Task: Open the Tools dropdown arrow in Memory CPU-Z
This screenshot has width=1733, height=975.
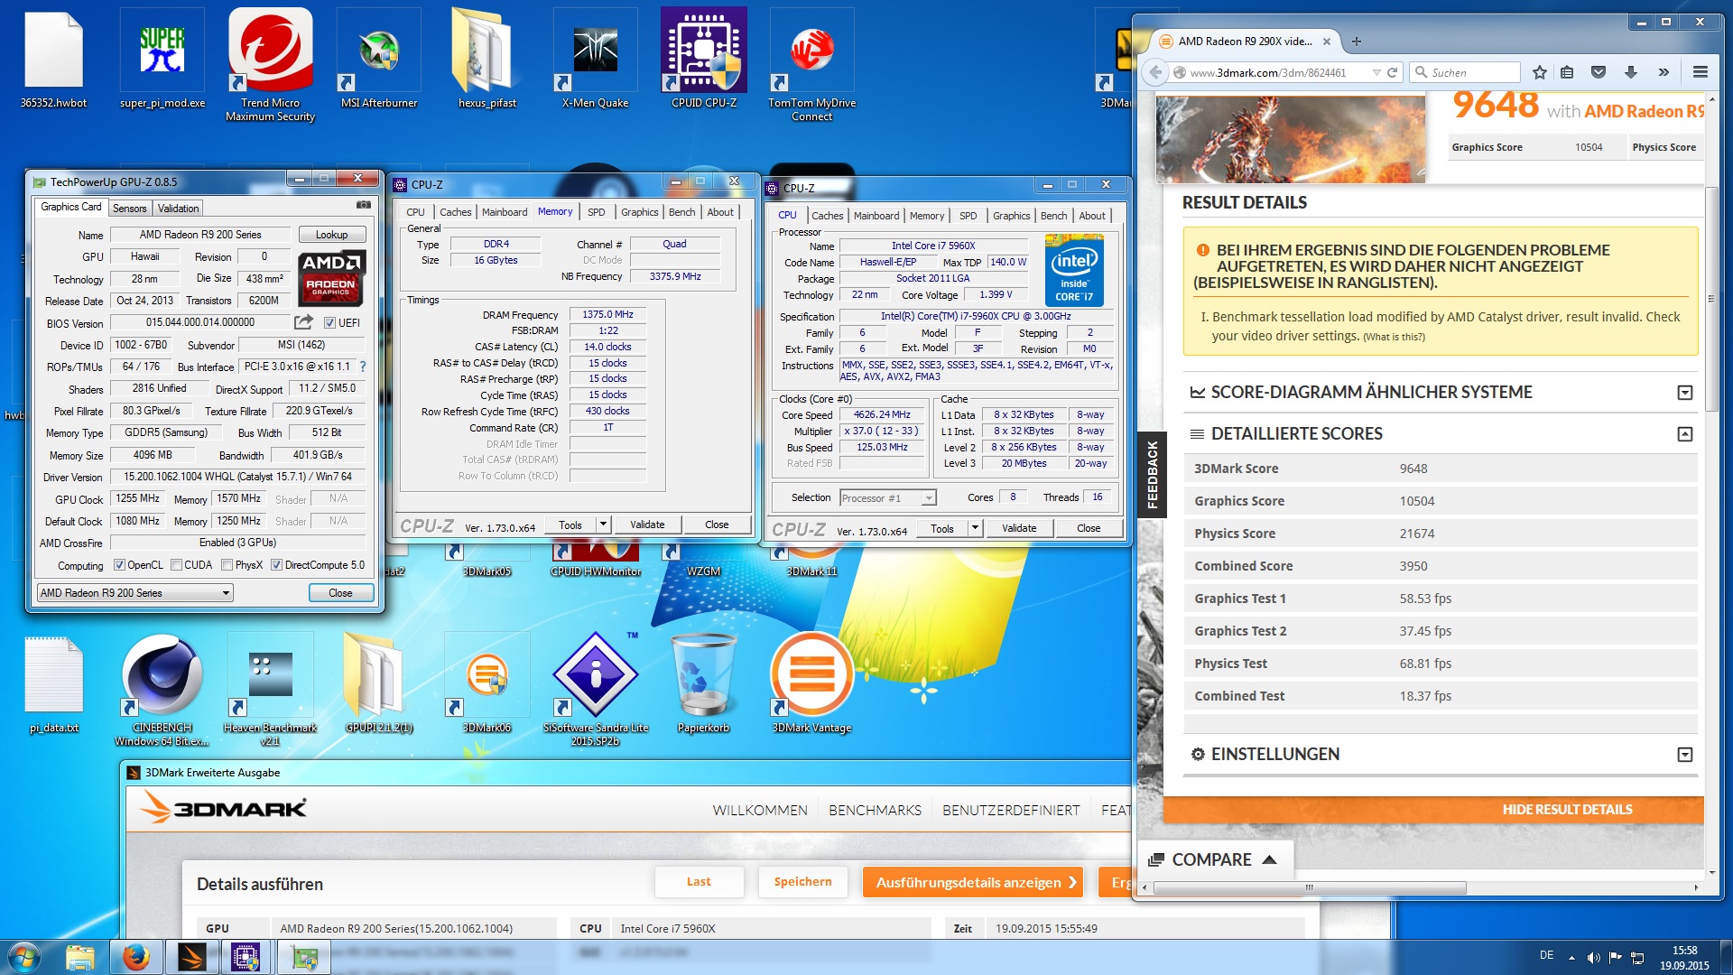Action: click(x=603, y=525)
